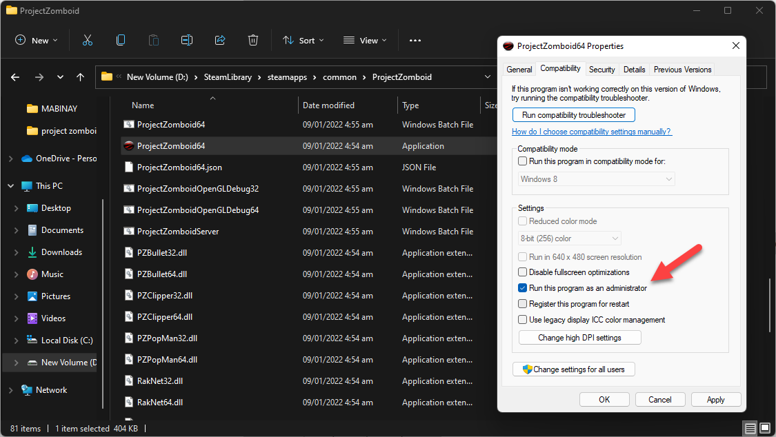Go up one folder level arrow
This screenshot has height=437, width=776.
[80, 77]
